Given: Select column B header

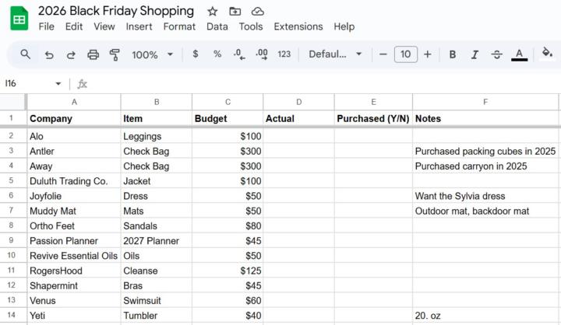Looking at the screenshot, I should tap(157, 102).
